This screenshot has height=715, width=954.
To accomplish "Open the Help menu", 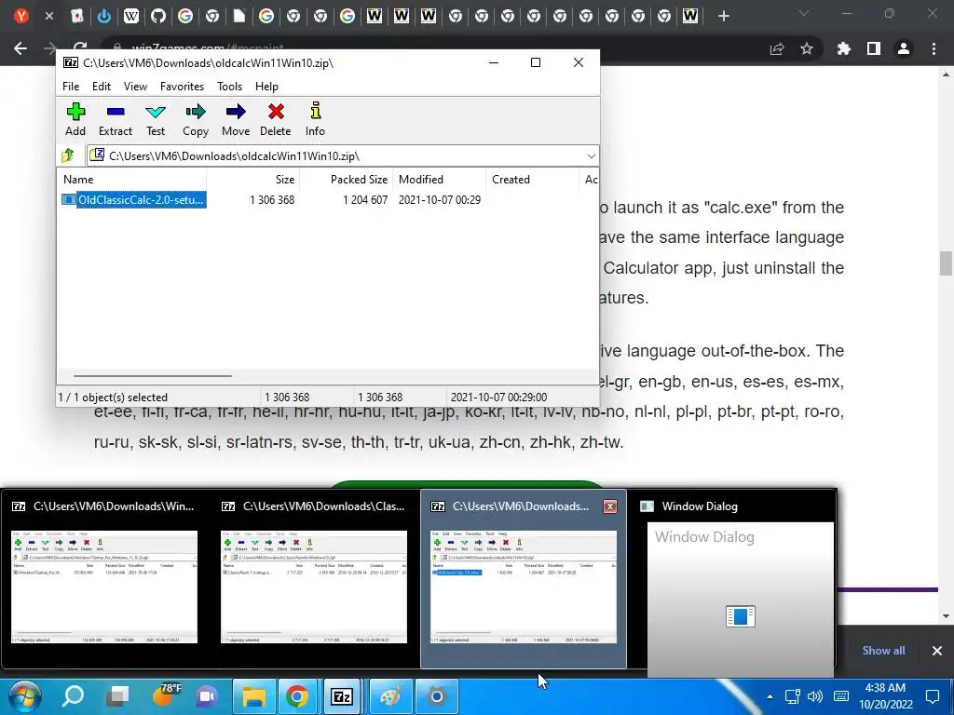I will 266,87.
